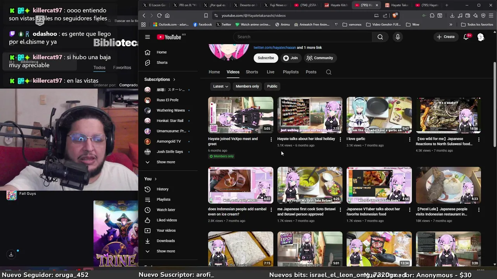Open 'does Indonesian people add sambal' video title
The image size is (497, 279).
tap(237, 212)
